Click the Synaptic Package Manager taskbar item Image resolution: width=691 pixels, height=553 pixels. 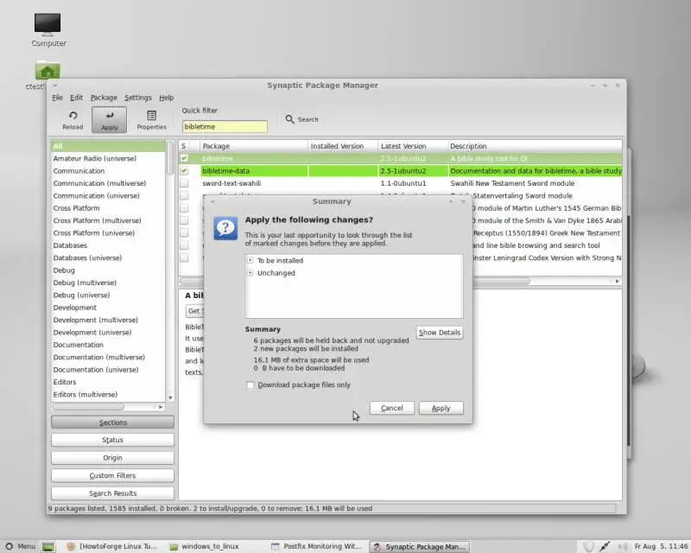click(419, 546)
